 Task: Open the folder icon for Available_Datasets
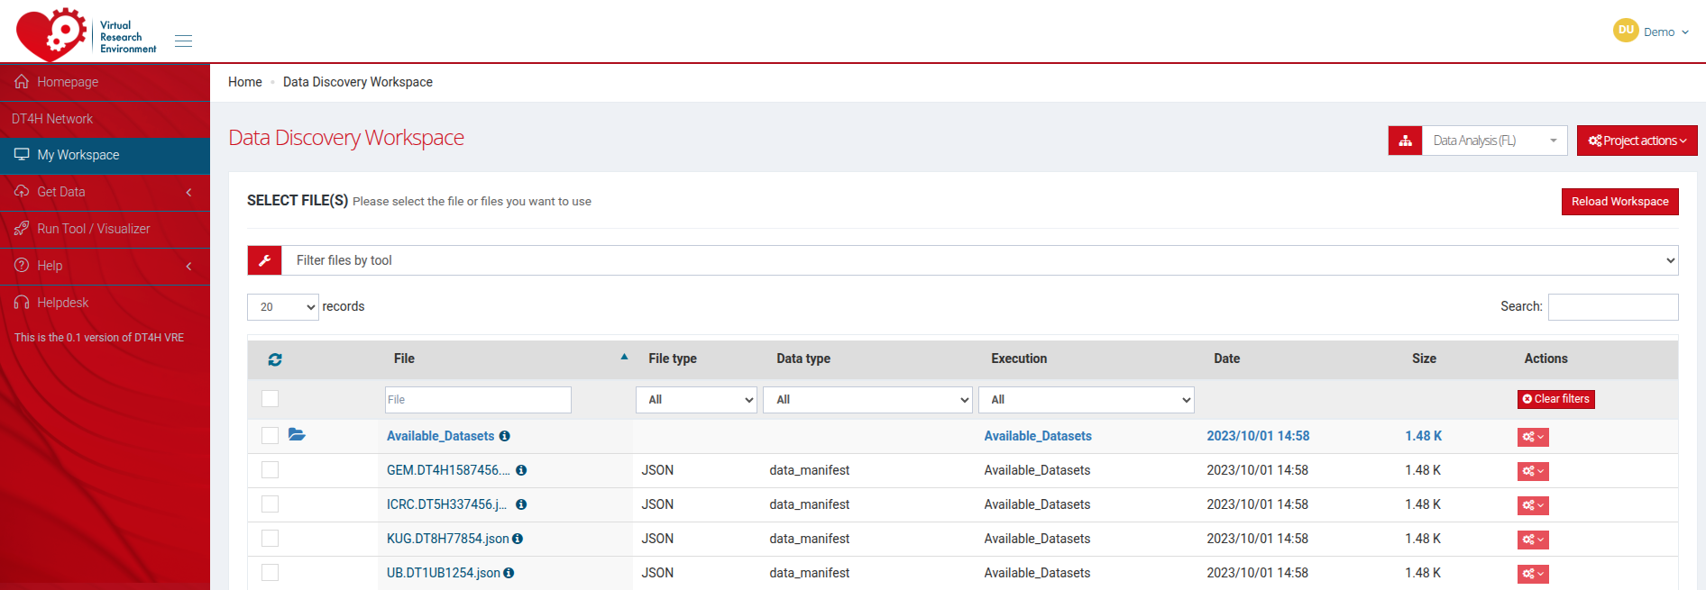(x=297, y=435)
